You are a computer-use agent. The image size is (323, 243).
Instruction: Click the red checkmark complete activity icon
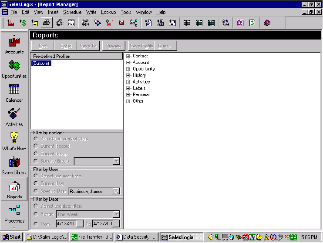[x=109, y=23]
